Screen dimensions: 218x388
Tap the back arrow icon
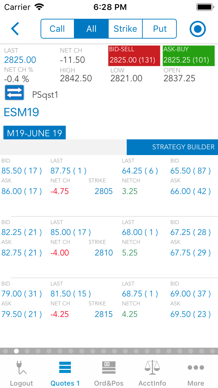(x=15, y=29)
